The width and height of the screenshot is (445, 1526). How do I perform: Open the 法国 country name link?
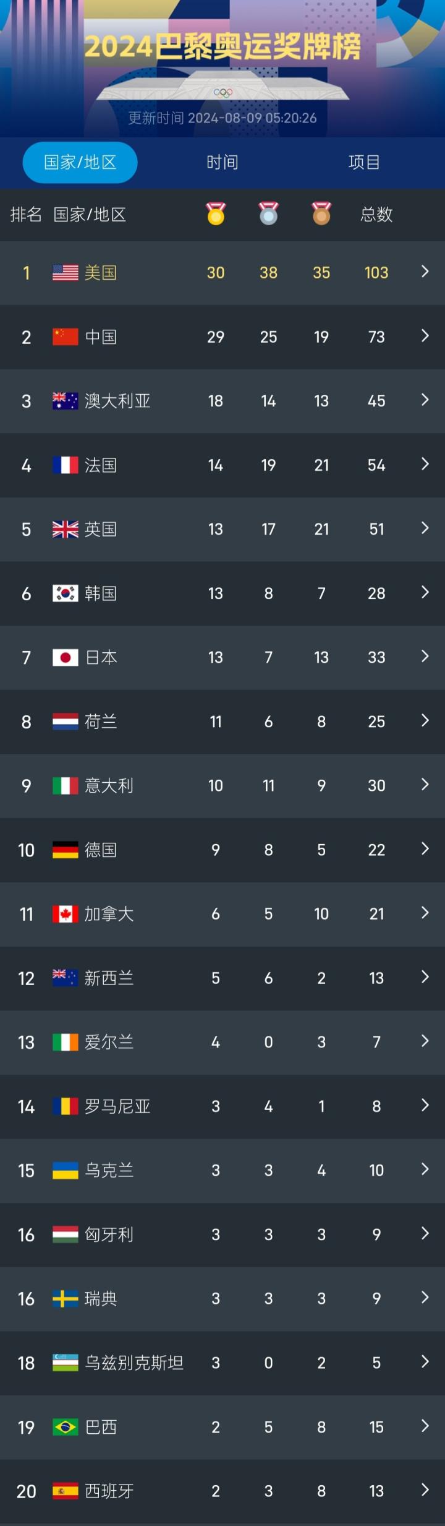point(101,465)
